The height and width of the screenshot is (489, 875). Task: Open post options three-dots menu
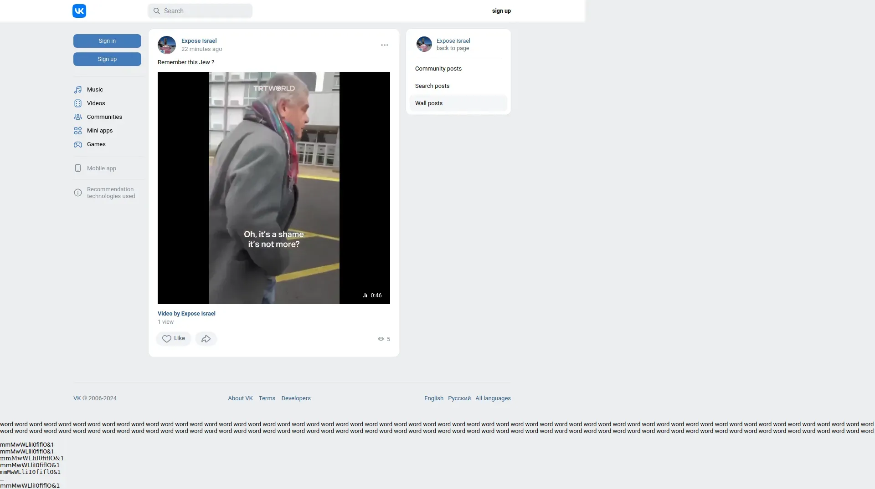[x=385, y=45]
